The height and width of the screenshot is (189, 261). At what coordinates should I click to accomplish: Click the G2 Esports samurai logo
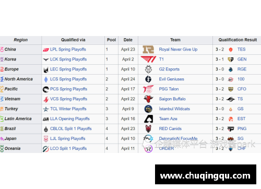(148, 69)
